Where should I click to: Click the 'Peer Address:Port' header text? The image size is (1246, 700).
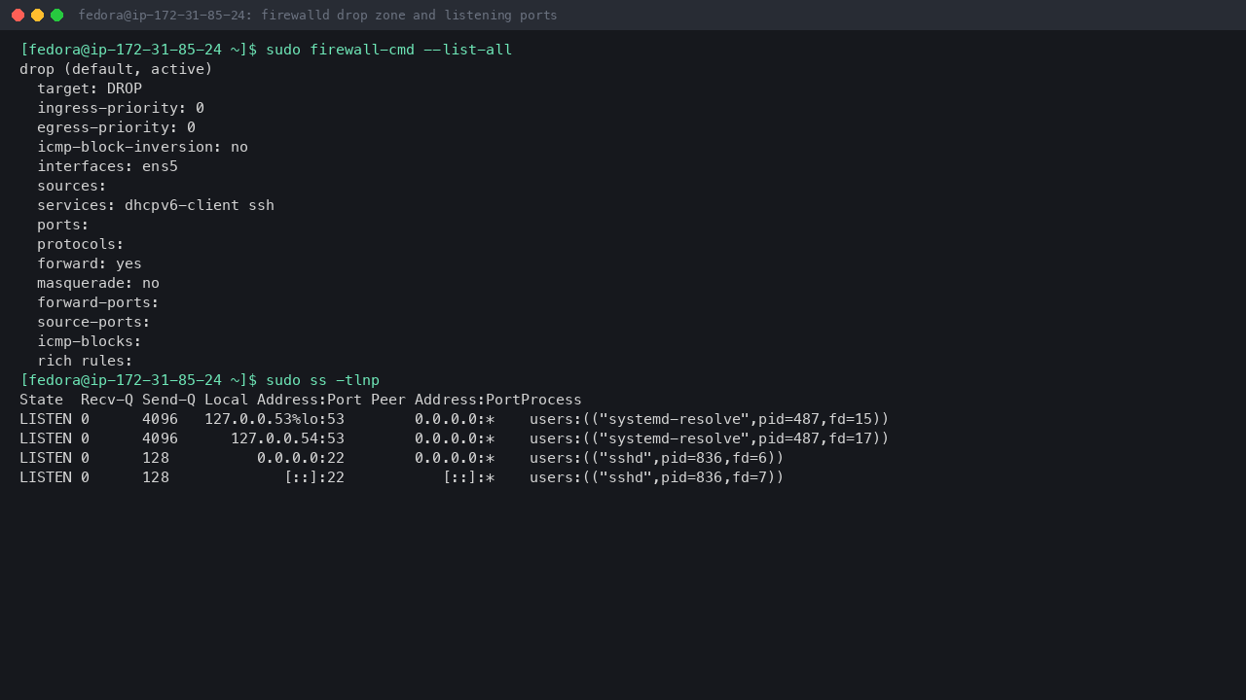point(446,400)
